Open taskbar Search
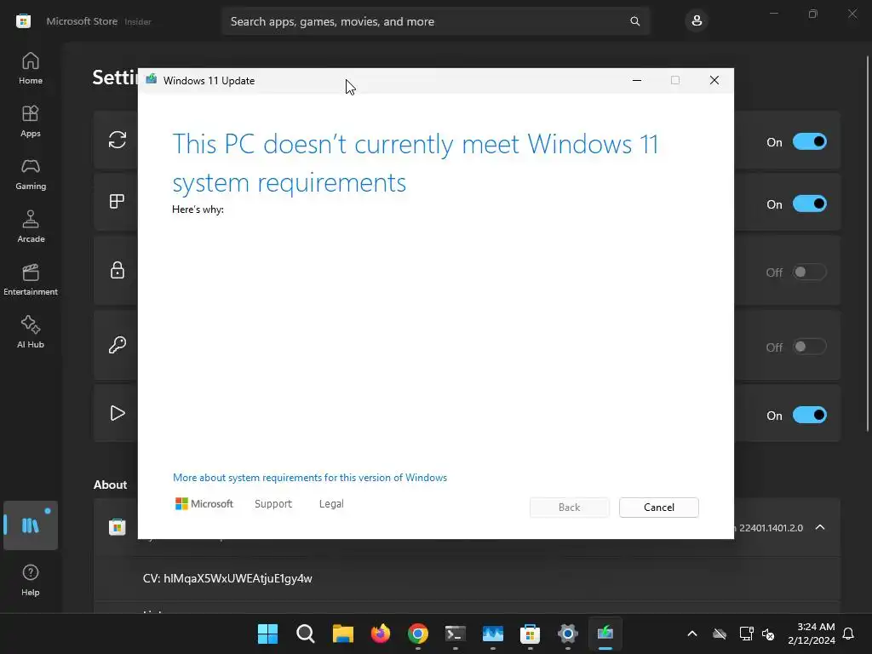The image size is (872, 654). (306, 634)
